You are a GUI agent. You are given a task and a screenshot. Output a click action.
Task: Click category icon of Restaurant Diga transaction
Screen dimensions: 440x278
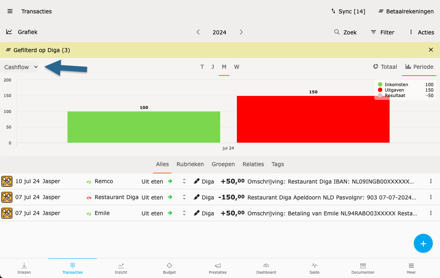[7, 197]
